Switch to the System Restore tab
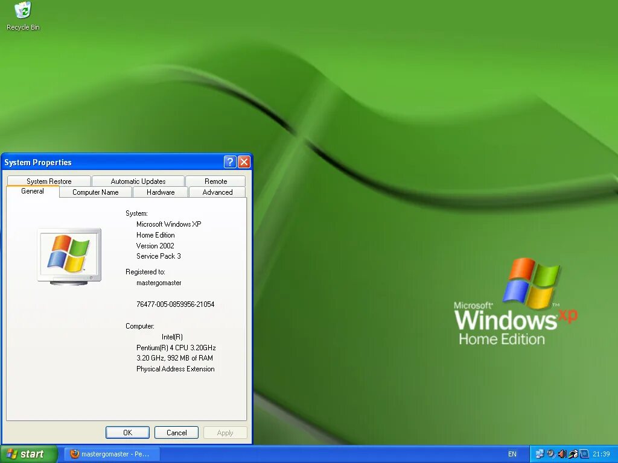This screenshot has height=463, width=618. click(49, 181)
